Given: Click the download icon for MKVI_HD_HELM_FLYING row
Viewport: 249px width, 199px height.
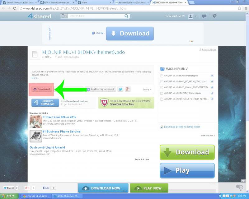Looking at the screenshot, I should 212,99.
